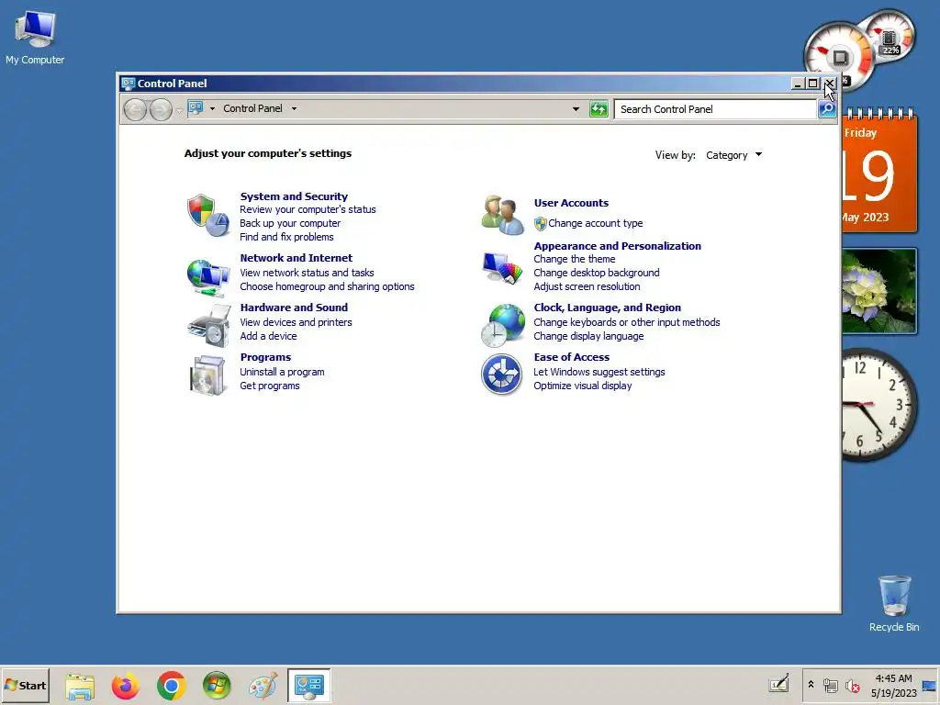Show hidden tray icons arrow

point(811,684)
